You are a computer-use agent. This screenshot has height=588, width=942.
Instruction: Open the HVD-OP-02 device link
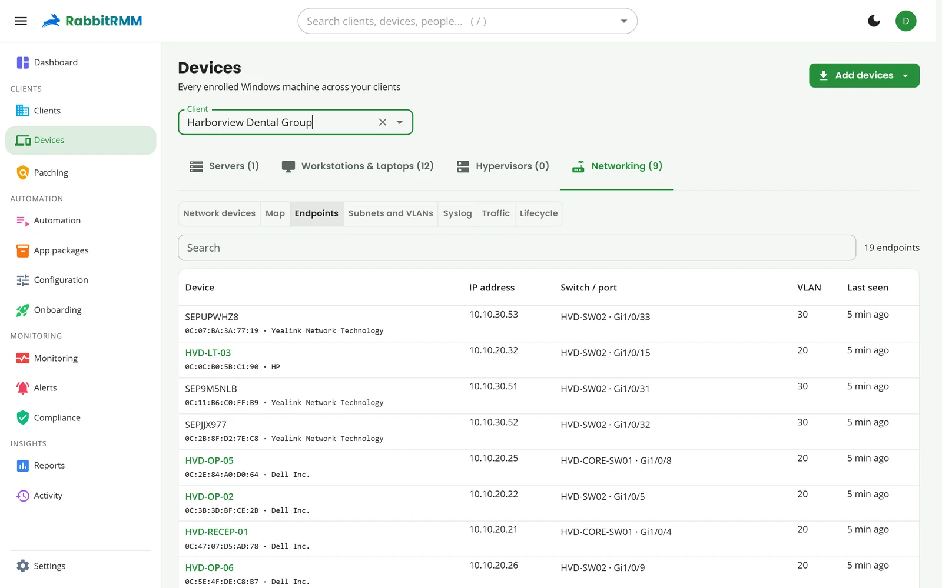(209, 496)
